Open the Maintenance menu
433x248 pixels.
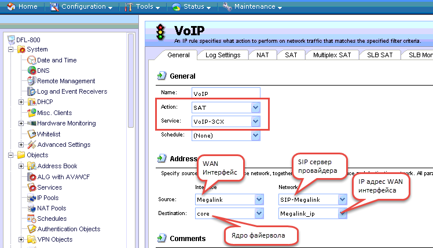(252, 6)
